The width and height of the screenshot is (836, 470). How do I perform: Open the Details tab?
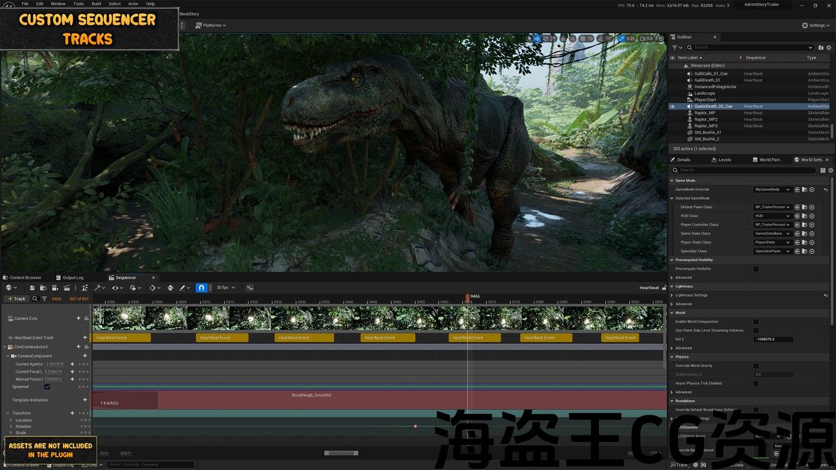(683, 160)
